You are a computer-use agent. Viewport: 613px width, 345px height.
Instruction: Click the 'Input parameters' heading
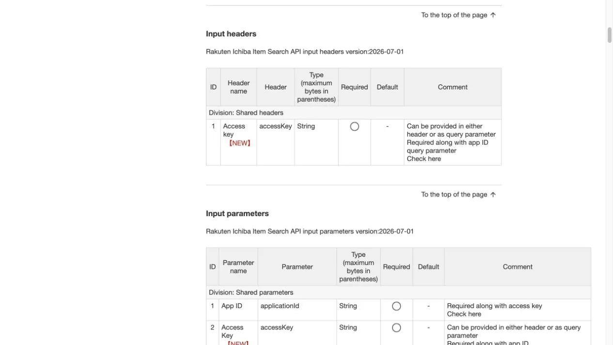(x=237, y=214)
